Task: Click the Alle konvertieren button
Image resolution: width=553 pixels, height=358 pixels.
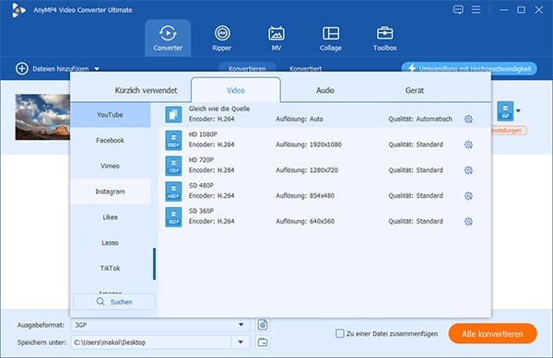Action: [493, 334]
